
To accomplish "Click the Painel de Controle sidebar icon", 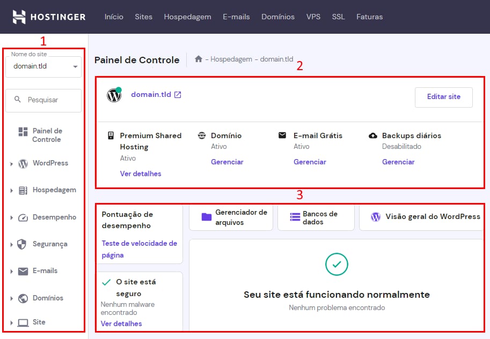I will click(23, 132).
